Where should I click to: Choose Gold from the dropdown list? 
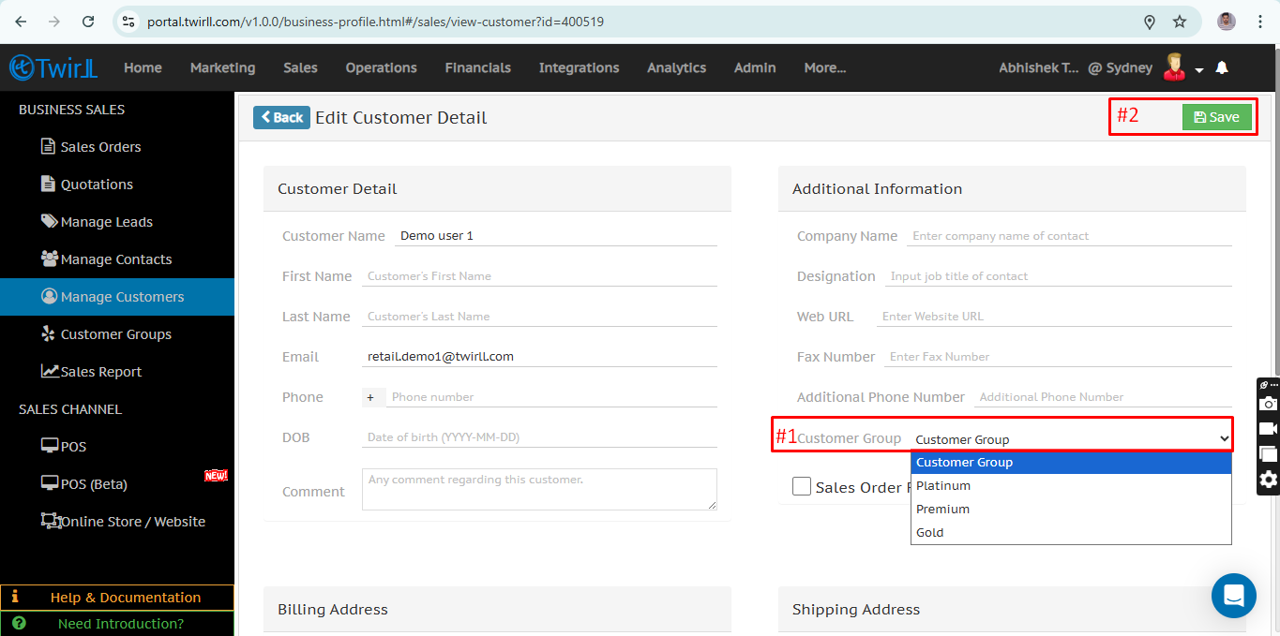[x=1071, y=532]
